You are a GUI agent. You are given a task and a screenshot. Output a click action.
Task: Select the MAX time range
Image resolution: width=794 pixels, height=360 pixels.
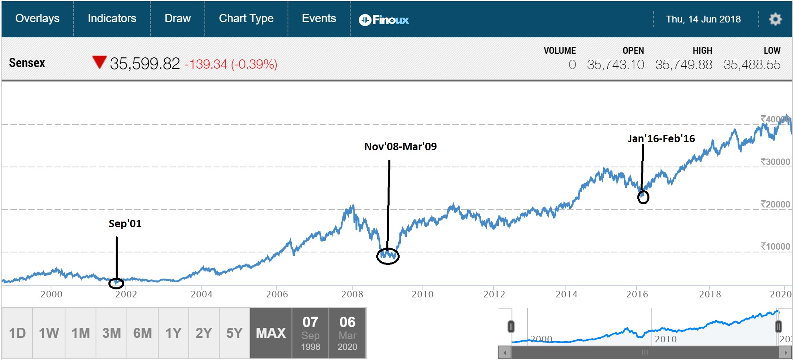coord(271,333)
